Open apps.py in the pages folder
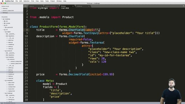185x104 pixels. pyautogui.click(x=10, y=42)
